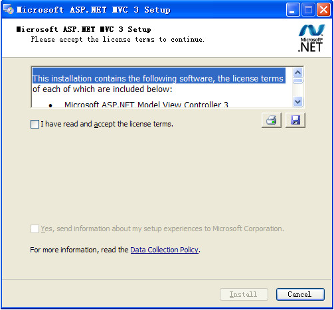Minimize the setup window
Image resolution: width=334 pixels, height=310 pixels.
point(293,10)
